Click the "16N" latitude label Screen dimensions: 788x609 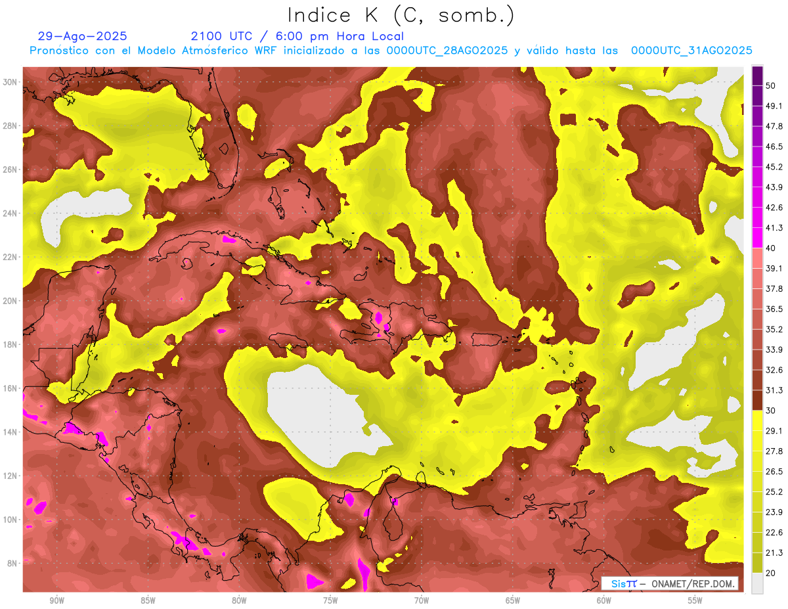pyautogui.click(x=11, y=388)
